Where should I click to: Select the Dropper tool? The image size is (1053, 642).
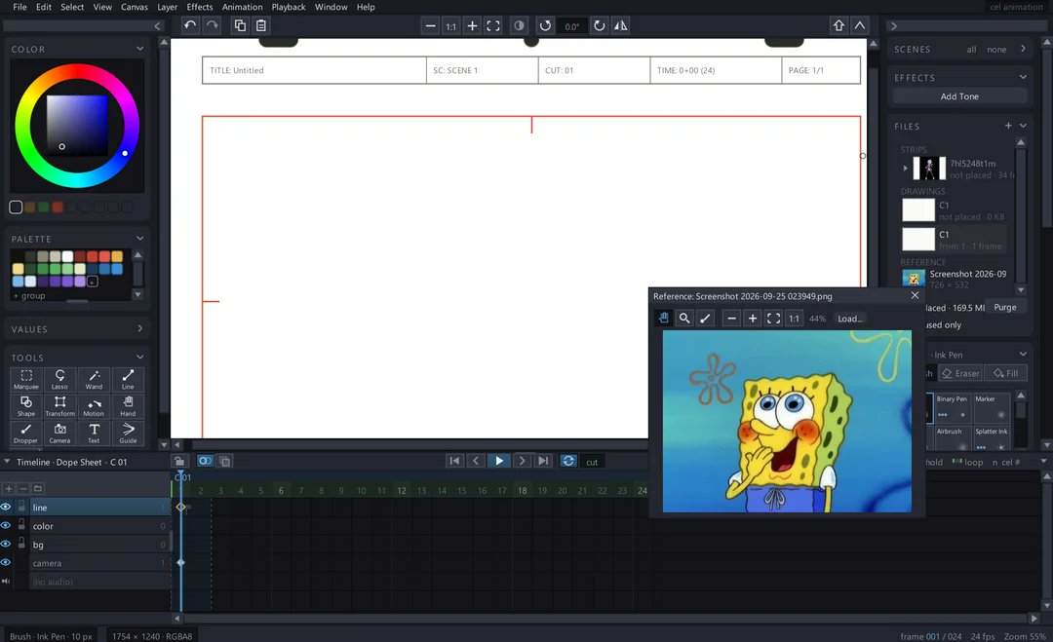pos(26,433)
